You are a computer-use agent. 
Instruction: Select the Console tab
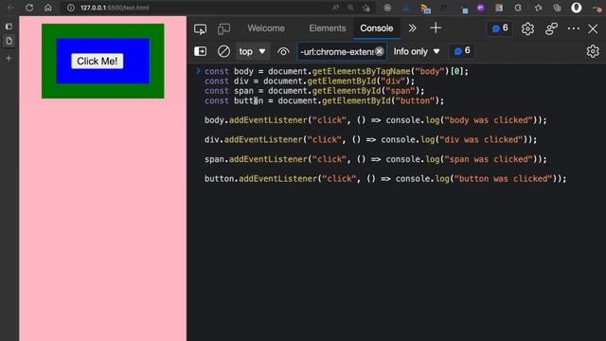point(377,28)
